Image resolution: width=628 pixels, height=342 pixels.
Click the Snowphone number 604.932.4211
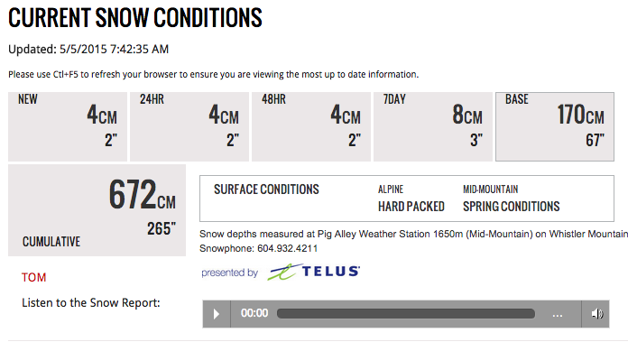point(288,248)
